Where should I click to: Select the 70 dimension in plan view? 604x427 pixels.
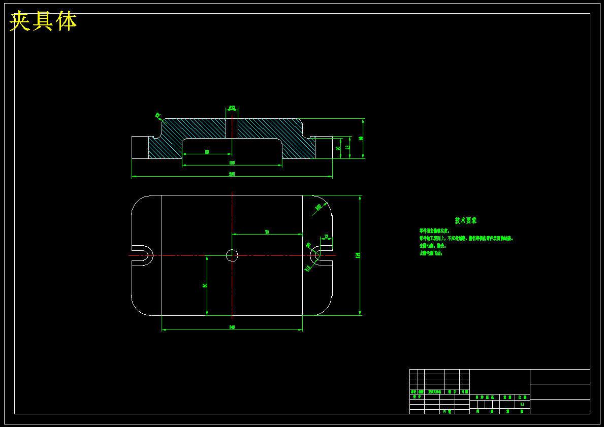point(267,232)
